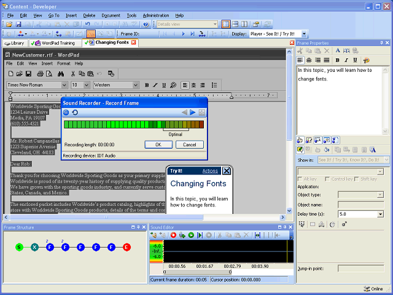This screenshot has width=393, height=295.
Task: Click font icon A in Frame Properties
Action: [x=338, y=50]
